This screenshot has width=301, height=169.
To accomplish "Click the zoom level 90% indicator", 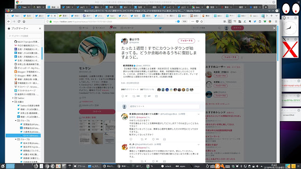I will pos(184,22).
